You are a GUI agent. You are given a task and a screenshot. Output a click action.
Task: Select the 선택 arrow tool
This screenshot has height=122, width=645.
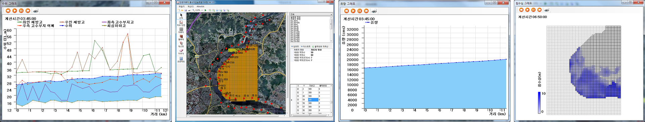point(181,16)
